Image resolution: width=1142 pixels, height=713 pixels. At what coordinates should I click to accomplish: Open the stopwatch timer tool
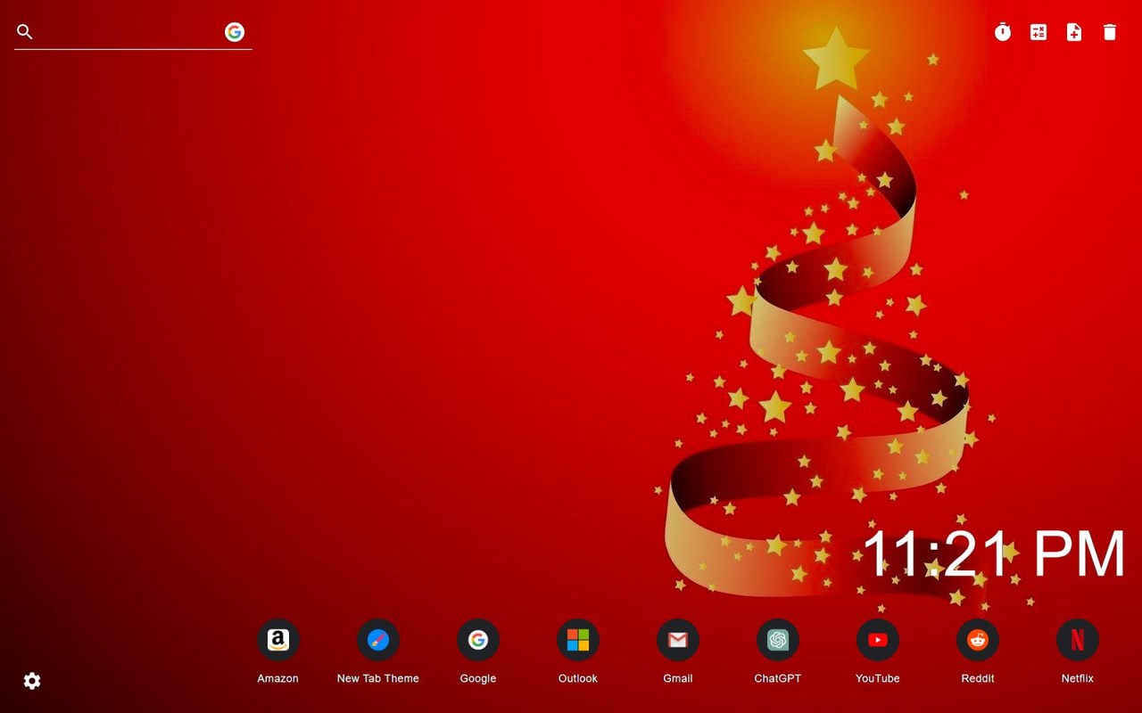(1003, 32)
